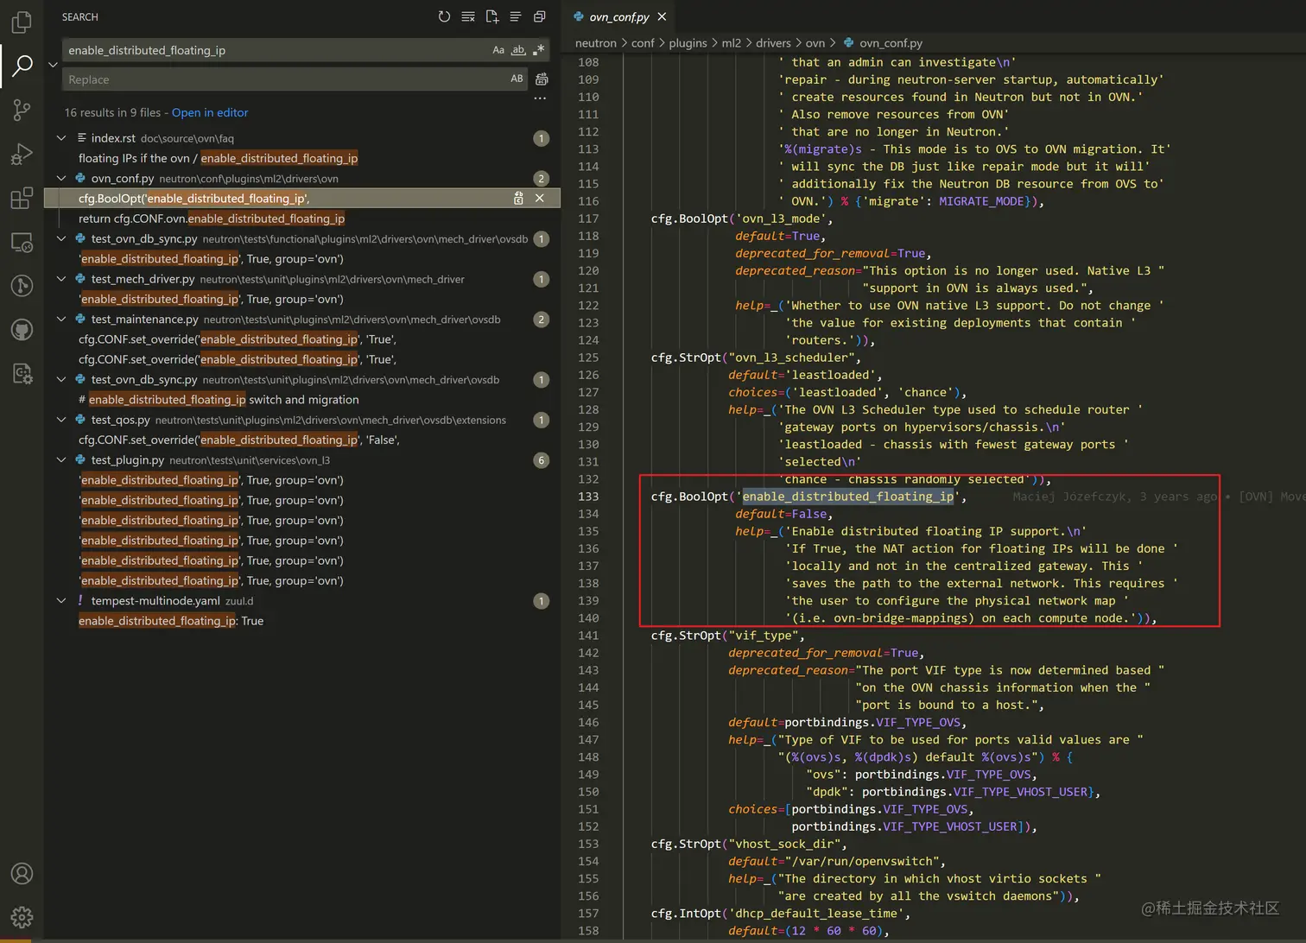Toggle Match Whole Word option

518,50
